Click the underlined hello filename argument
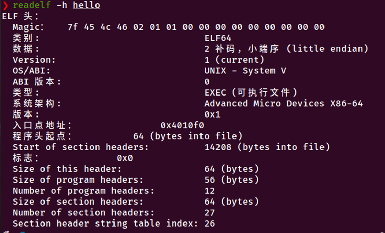This screenshot has width=385, height=233. pos(86,5)
